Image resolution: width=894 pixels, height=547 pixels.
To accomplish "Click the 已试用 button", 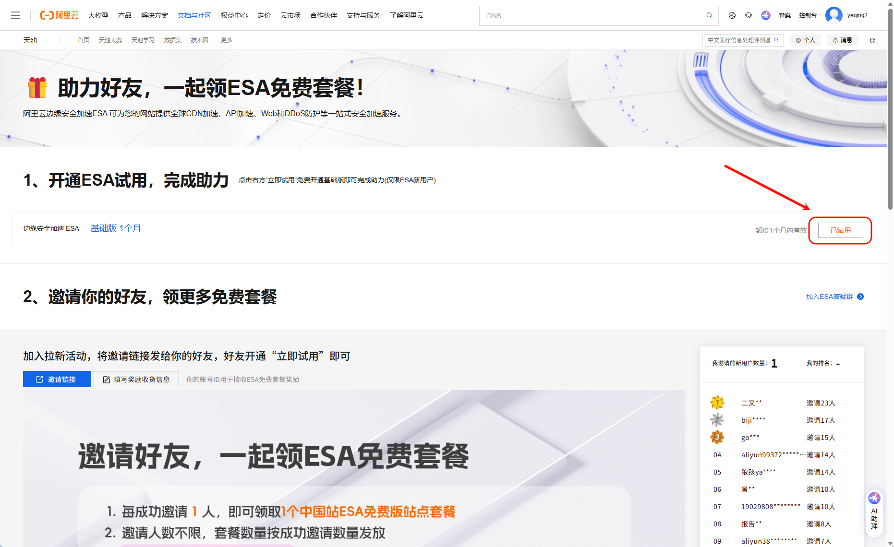I will (x=841, y=230).
